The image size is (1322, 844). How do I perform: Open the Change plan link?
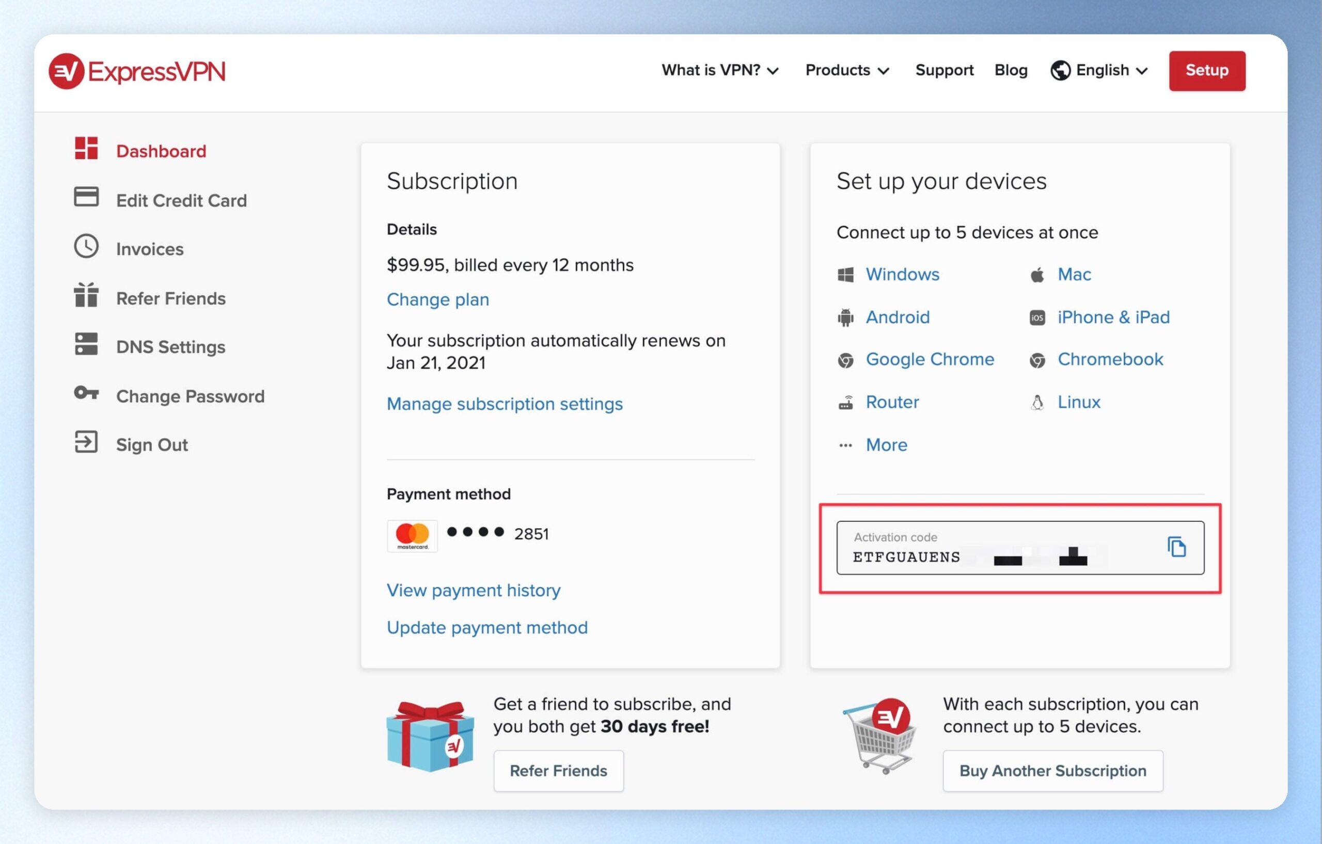[x=437, y=299]
